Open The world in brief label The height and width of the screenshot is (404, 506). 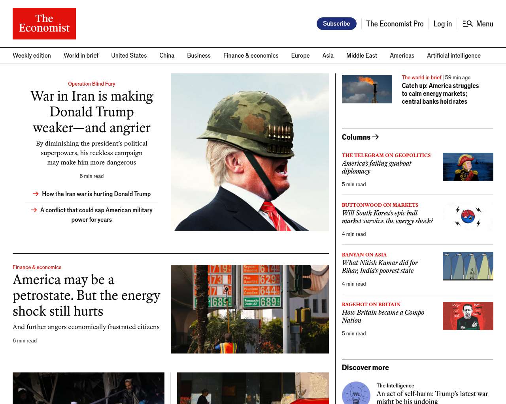pyautogui.click(x=421, y=77)
